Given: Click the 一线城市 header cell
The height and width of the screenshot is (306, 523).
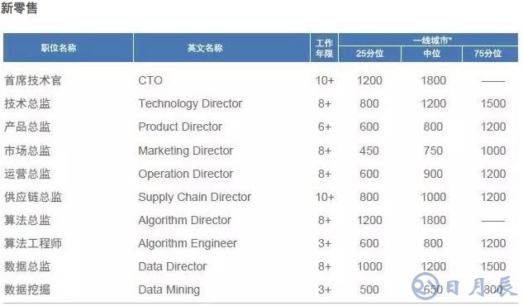Looking at the screenshot, I should click(x=428, y=40).
